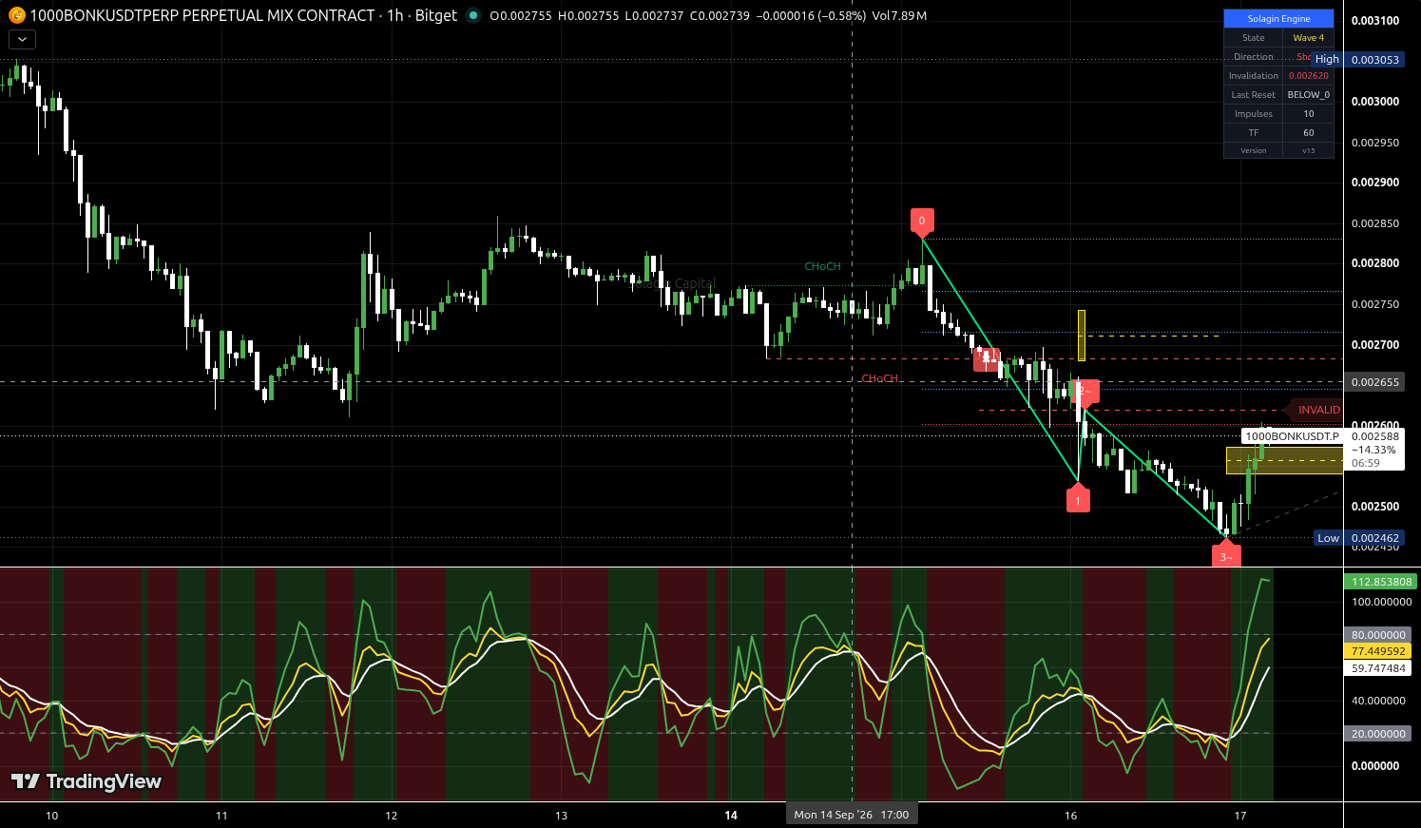The width and height of the screenshot is (1421, 828).
Task: Click the red CHoCH label
Action: coord(879,378)
